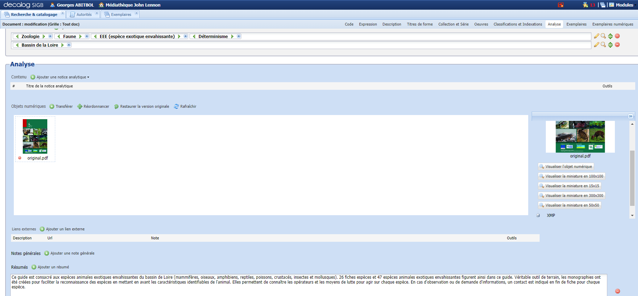Click the pencil edit icon on the Bassin de la Loire row
Viewport: 638px width, 296px height.
point(596,45)
